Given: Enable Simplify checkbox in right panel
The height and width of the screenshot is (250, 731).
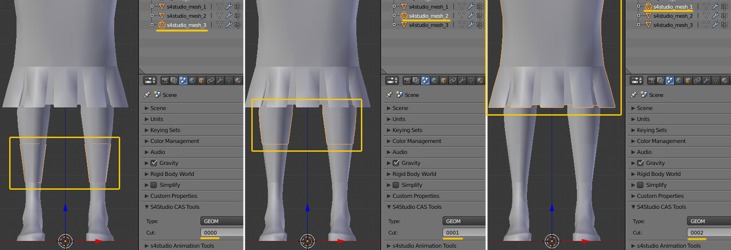Looking at the screenshot, I should click(640, 185).
